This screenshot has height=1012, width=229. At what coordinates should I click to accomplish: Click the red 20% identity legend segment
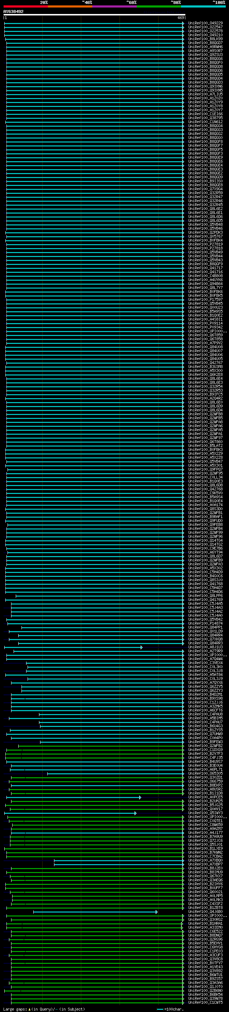click(x=25, y=7)
